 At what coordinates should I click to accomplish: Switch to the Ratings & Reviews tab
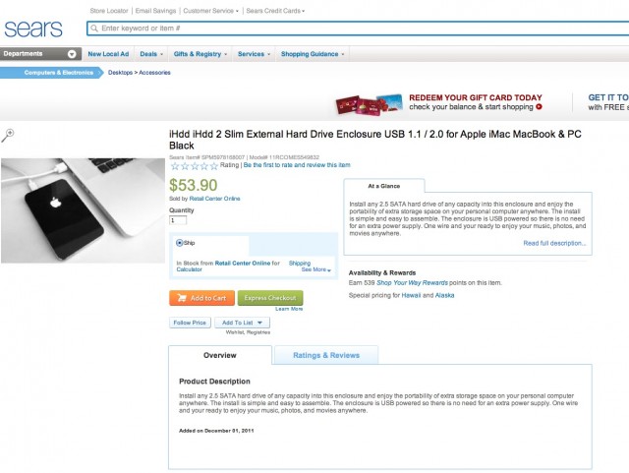point(326,355)
